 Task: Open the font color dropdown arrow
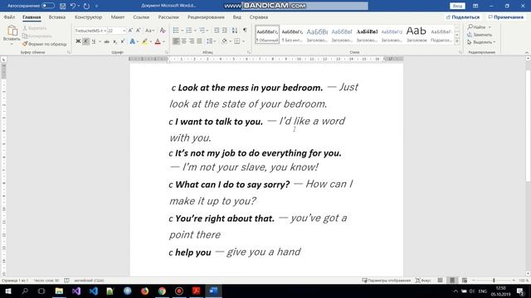click(x=164, y=41)
